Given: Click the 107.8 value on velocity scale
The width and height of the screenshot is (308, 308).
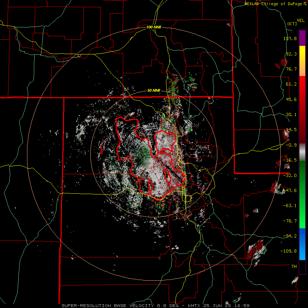Looking at the screenshot, I should pyautogui.click(x=290, y=38).
